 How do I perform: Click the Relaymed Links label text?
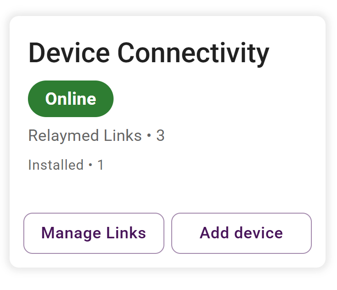pos(85,136)
